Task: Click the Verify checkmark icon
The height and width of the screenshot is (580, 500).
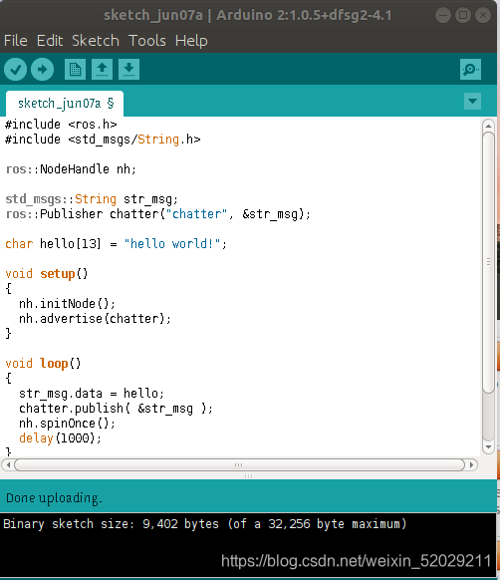Action: coord(16,69)
